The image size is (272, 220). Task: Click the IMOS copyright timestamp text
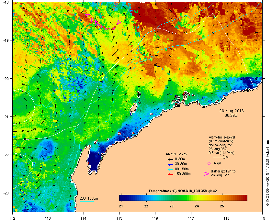pos(268,173)
